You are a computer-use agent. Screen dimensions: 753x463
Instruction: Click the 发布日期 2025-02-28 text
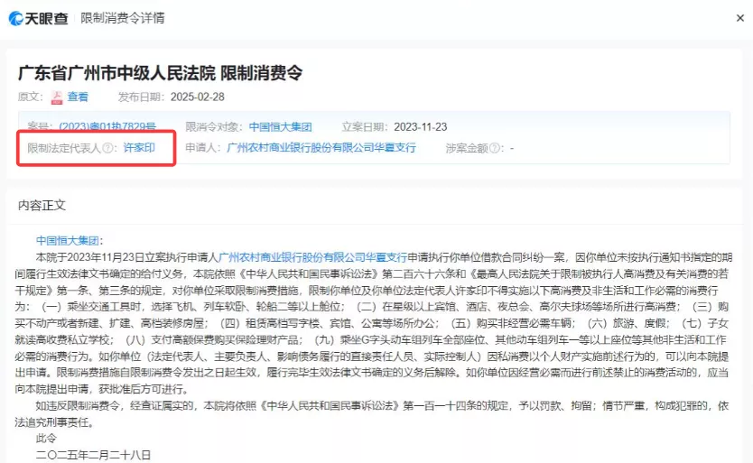pyautogui.click(x=171, y=97)
